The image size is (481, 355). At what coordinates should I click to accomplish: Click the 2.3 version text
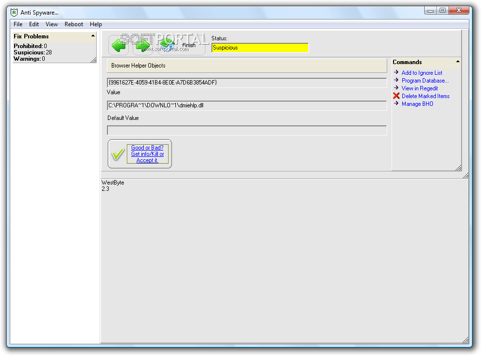point(105,189)
